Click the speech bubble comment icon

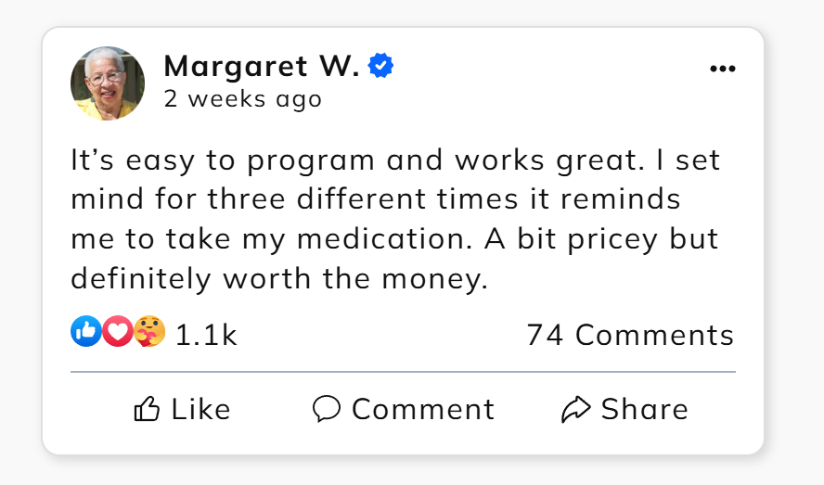pyautogui.click(x=327, y=409)
